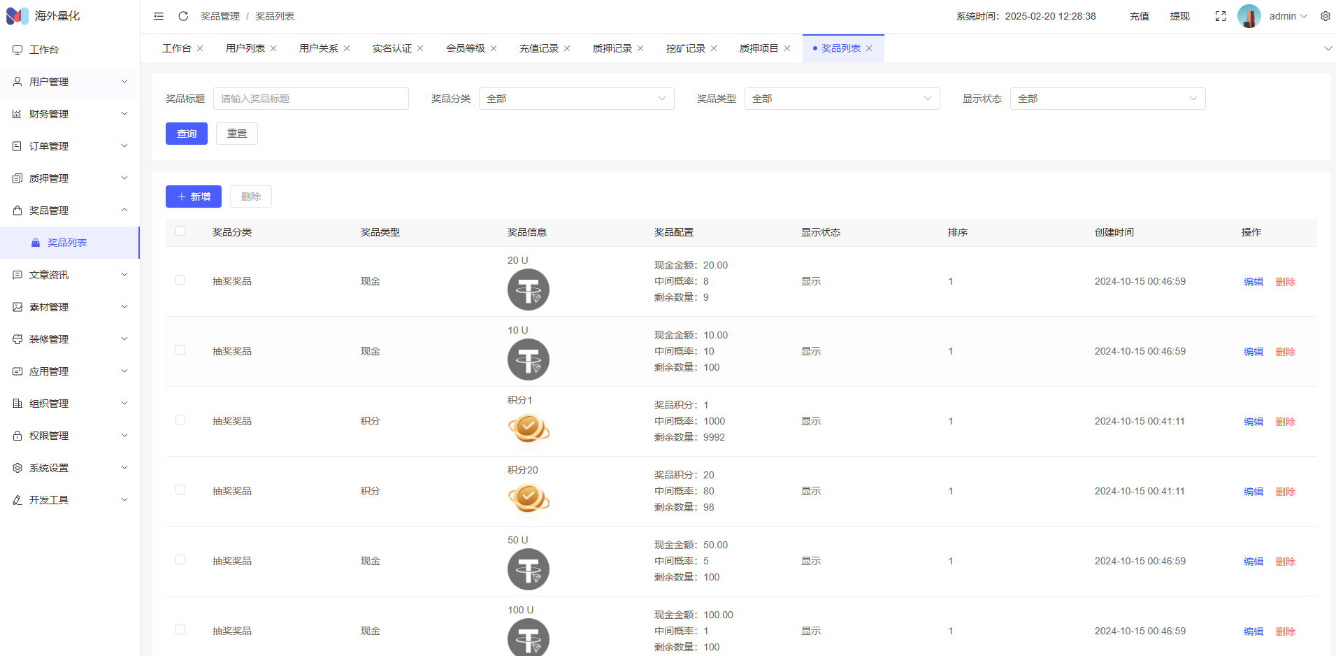
Task: Open the settings gear icon at top right
Action: (1325, 16)
